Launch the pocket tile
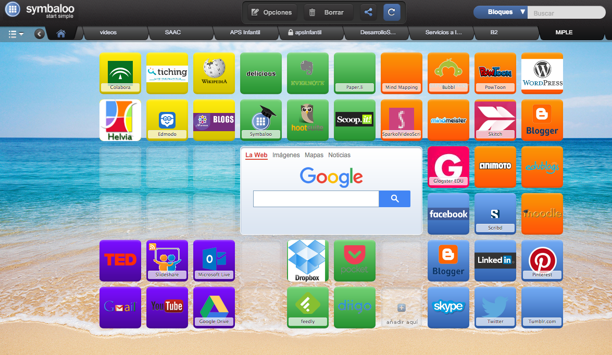 [x=354, y=261]
